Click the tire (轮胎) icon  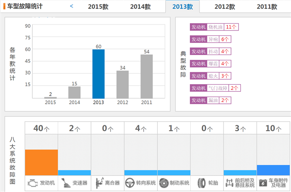(201, 183)
